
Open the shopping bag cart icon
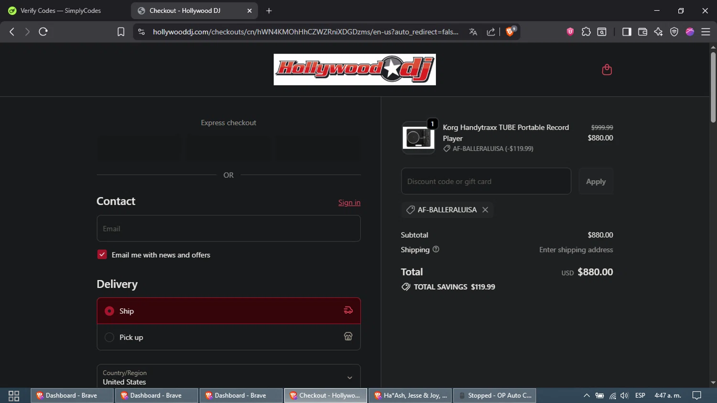607,70
